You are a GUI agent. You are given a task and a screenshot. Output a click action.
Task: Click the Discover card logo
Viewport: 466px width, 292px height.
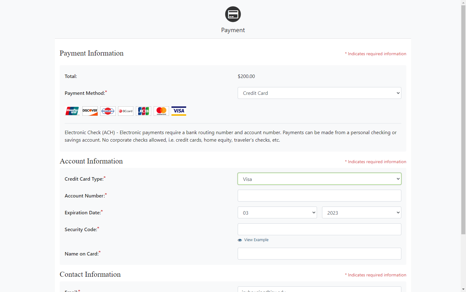[90, 111]
